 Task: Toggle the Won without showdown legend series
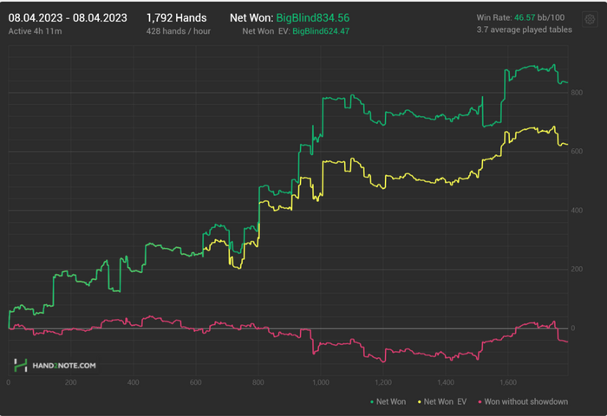pos(523,401)
